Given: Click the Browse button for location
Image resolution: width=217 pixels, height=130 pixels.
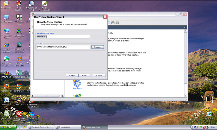Looking at the screenshot, I should click(x=97, y=47).
